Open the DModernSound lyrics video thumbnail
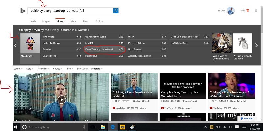263x131 pixels. [x=183, y=85]
